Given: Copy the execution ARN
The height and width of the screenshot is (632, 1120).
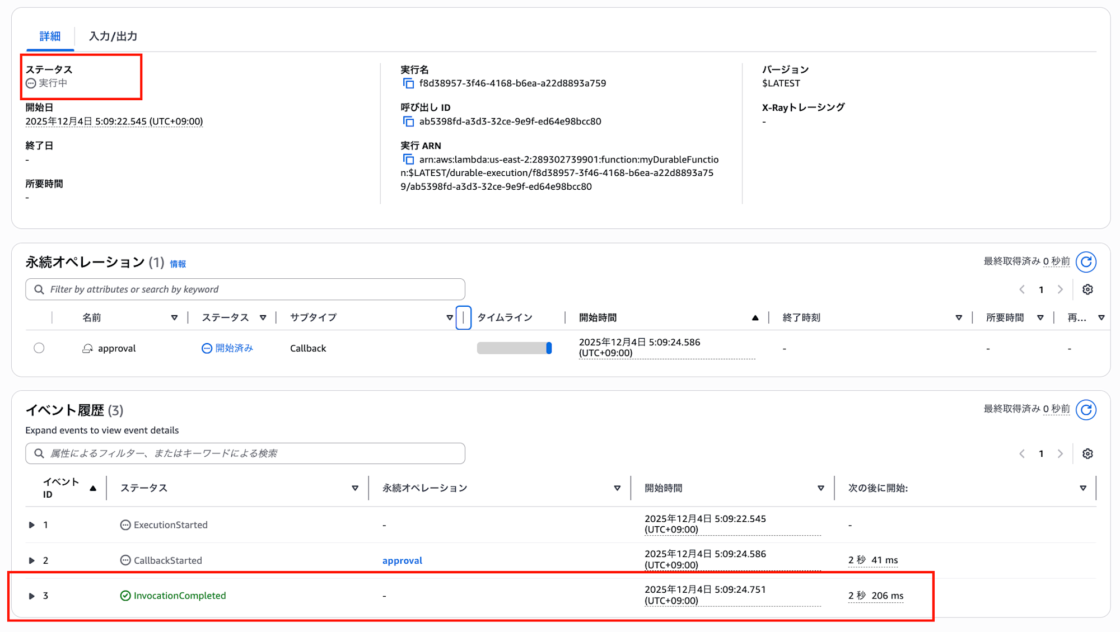Looking at the screenshot, I should pyautogui.click(x=408, y=160).
